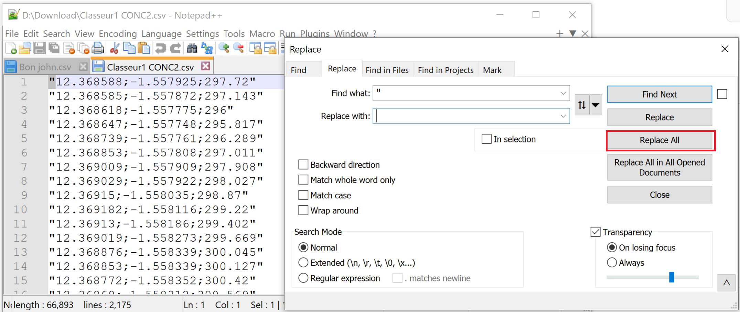Close the current document via the toolbar icon

[69, 48]
